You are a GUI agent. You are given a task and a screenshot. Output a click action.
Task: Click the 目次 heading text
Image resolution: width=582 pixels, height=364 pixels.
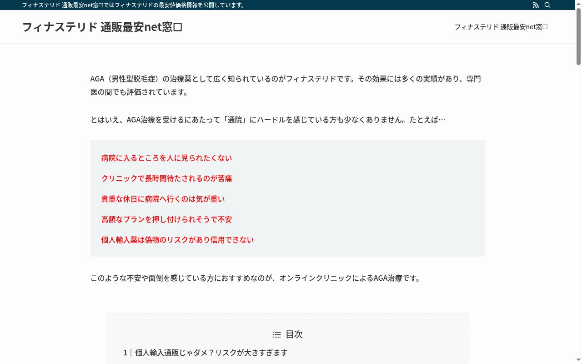294,334
